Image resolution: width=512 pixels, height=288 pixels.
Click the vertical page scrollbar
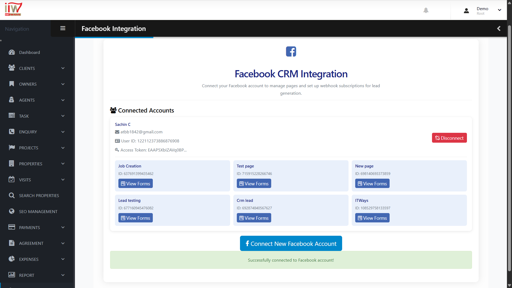(x=509, y=148)
